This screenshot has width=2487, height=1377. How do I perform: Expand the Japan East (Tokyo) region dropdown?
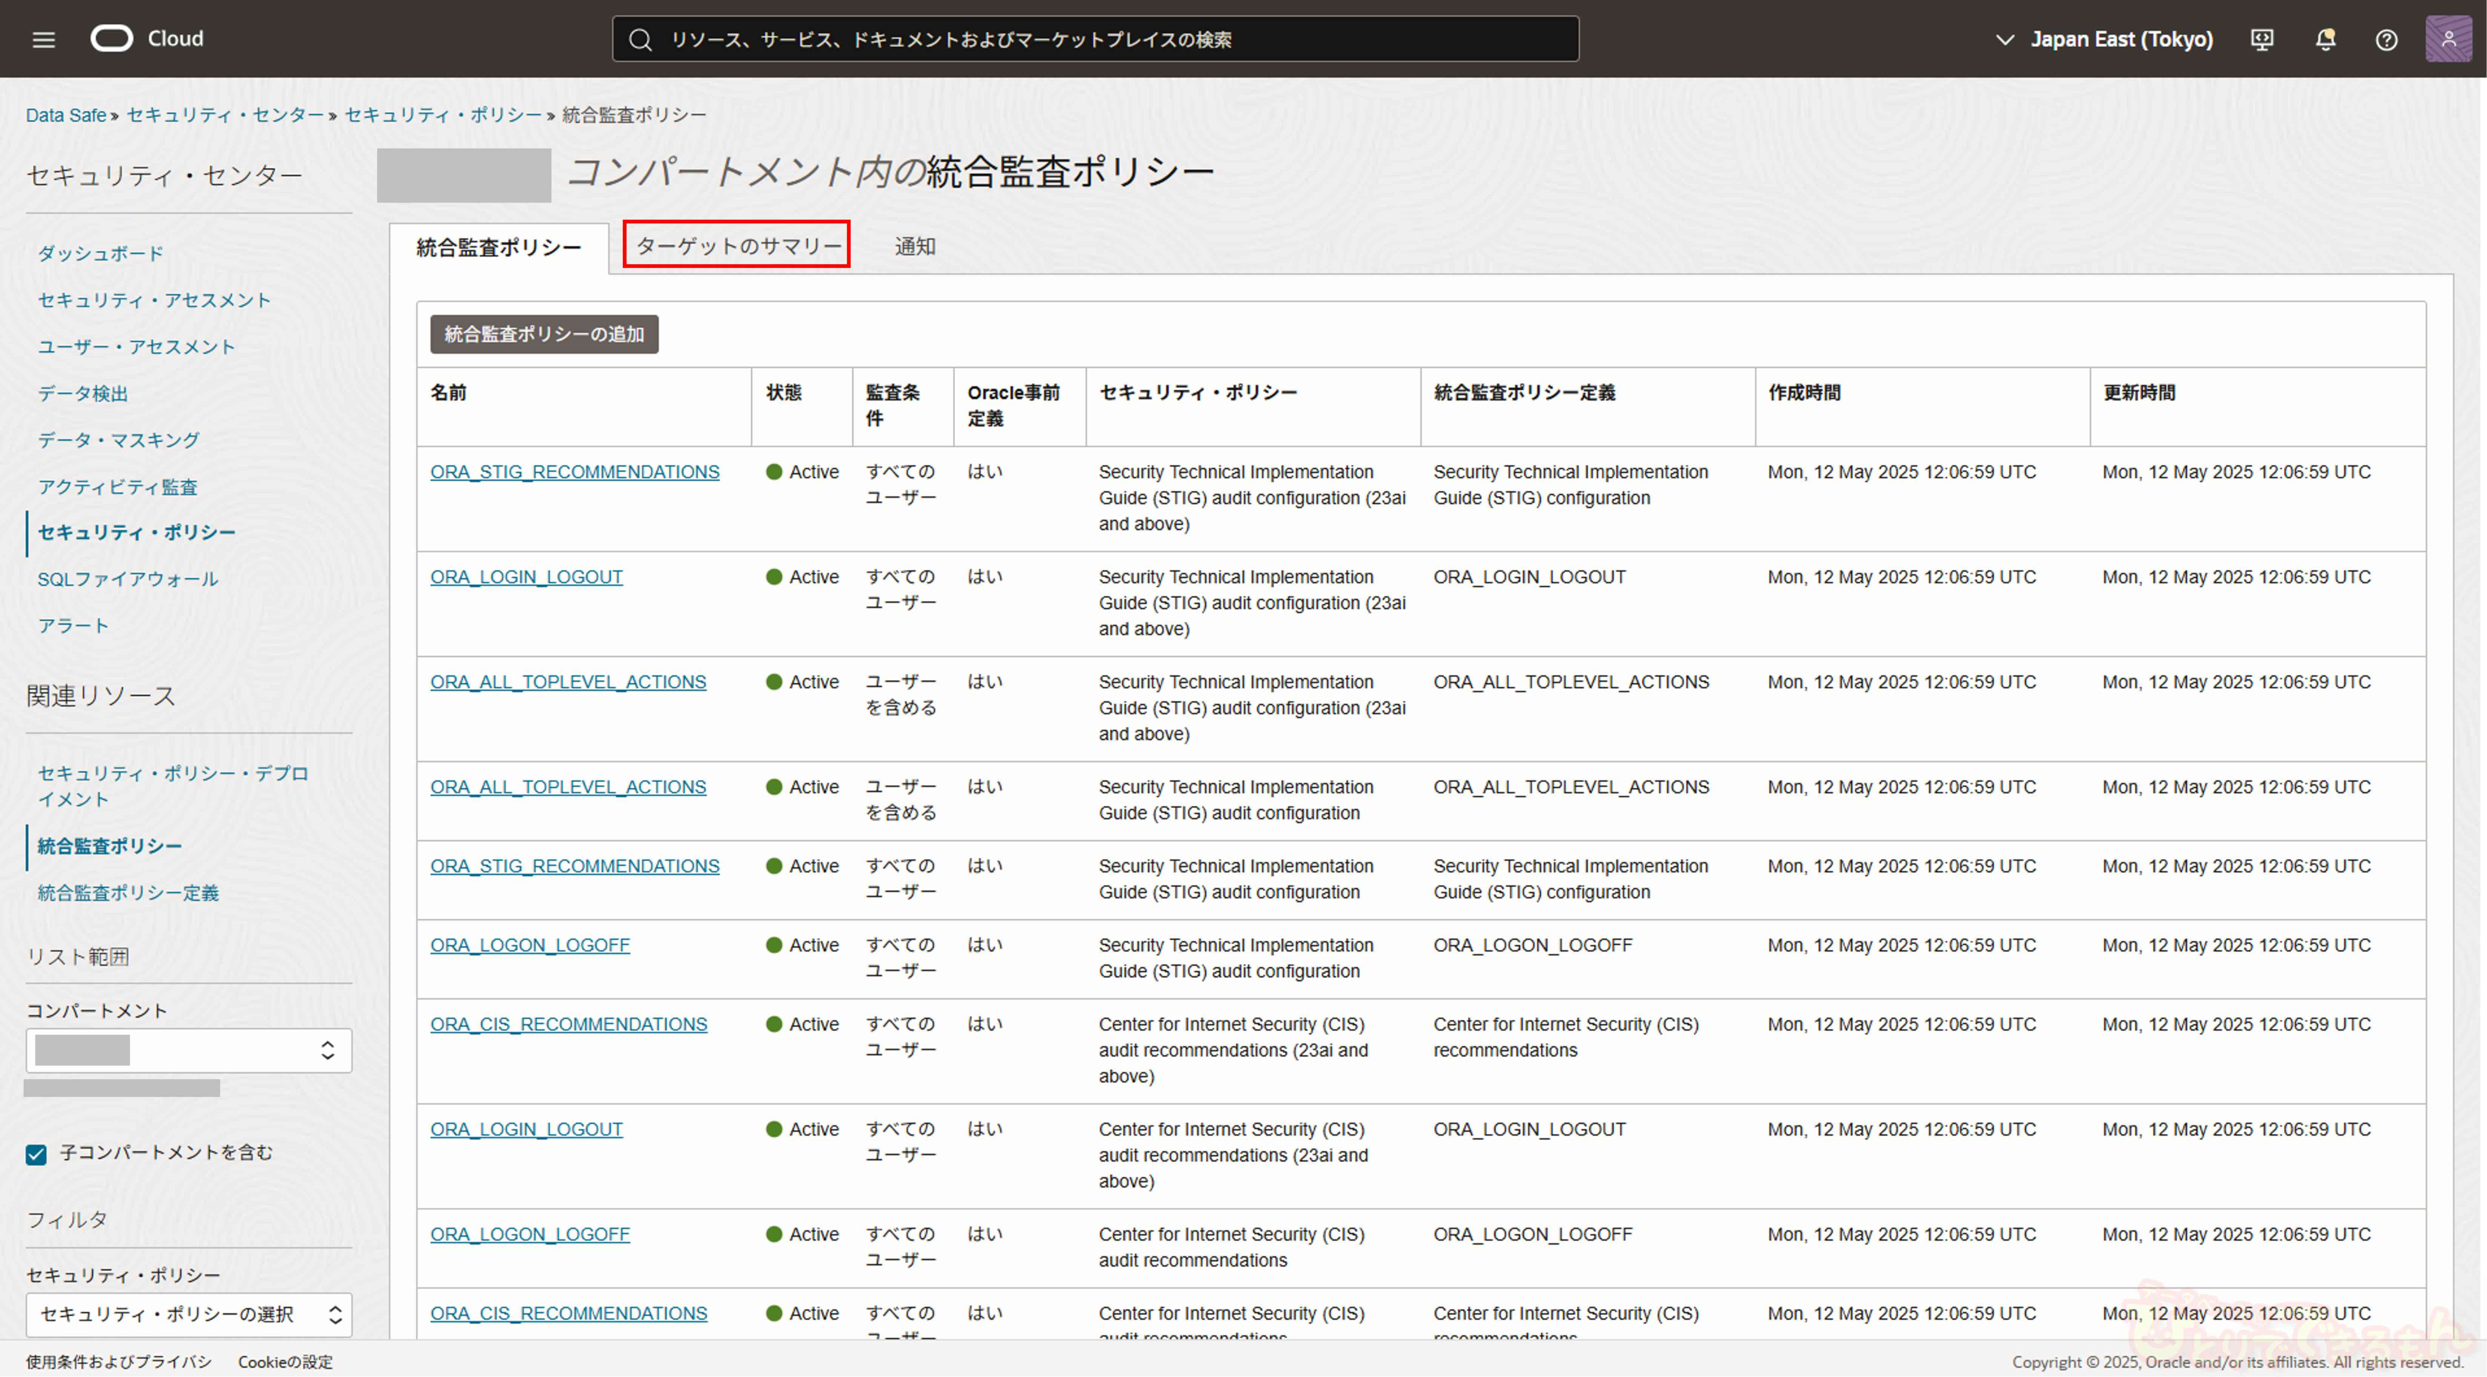[x=2105, y=40]
